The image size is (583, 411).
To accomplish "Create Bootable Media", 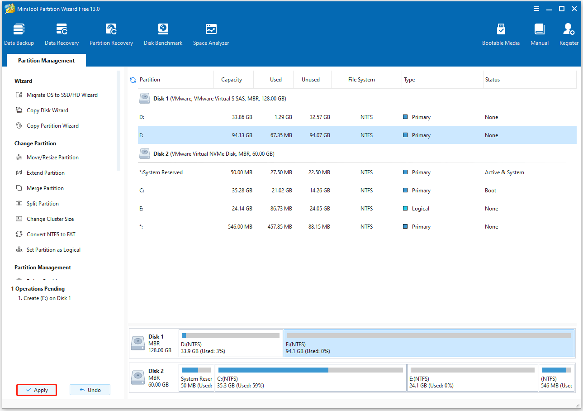I will [501, 34].
